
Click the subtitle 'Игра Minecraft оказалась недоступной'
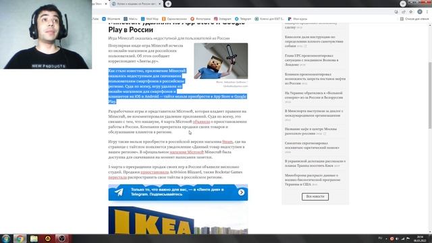[x=169, y=38]
